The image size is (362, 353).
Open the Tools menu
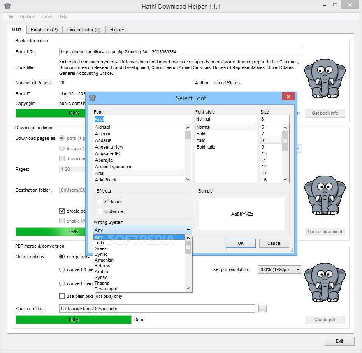tap(46, 16)
